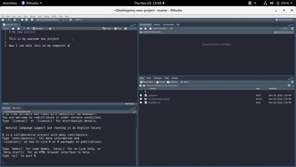Click the find/replace magnifier icon in editor toolbar

tap(28, 29)
